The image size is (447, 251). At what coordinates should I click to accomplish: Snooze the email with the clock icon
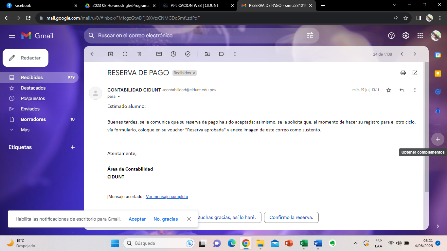point(173,54)
